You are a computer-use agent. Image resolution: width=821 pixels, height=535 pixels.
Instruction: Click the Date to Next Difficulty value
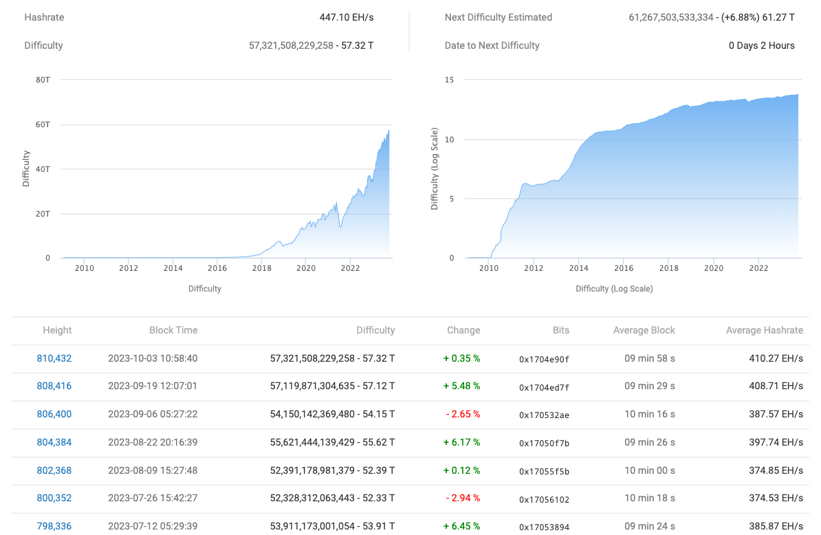coord(762,45)
